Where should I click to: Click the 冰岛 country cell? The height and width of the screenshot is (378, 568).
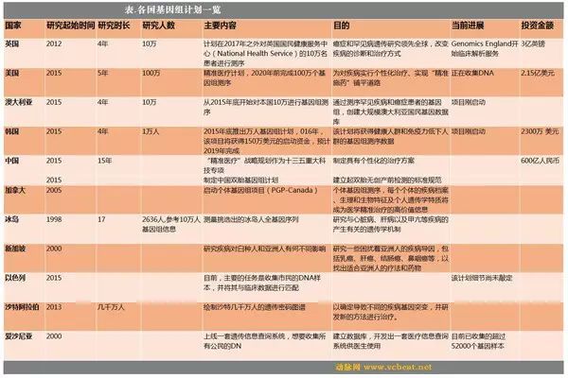point(12,219)
